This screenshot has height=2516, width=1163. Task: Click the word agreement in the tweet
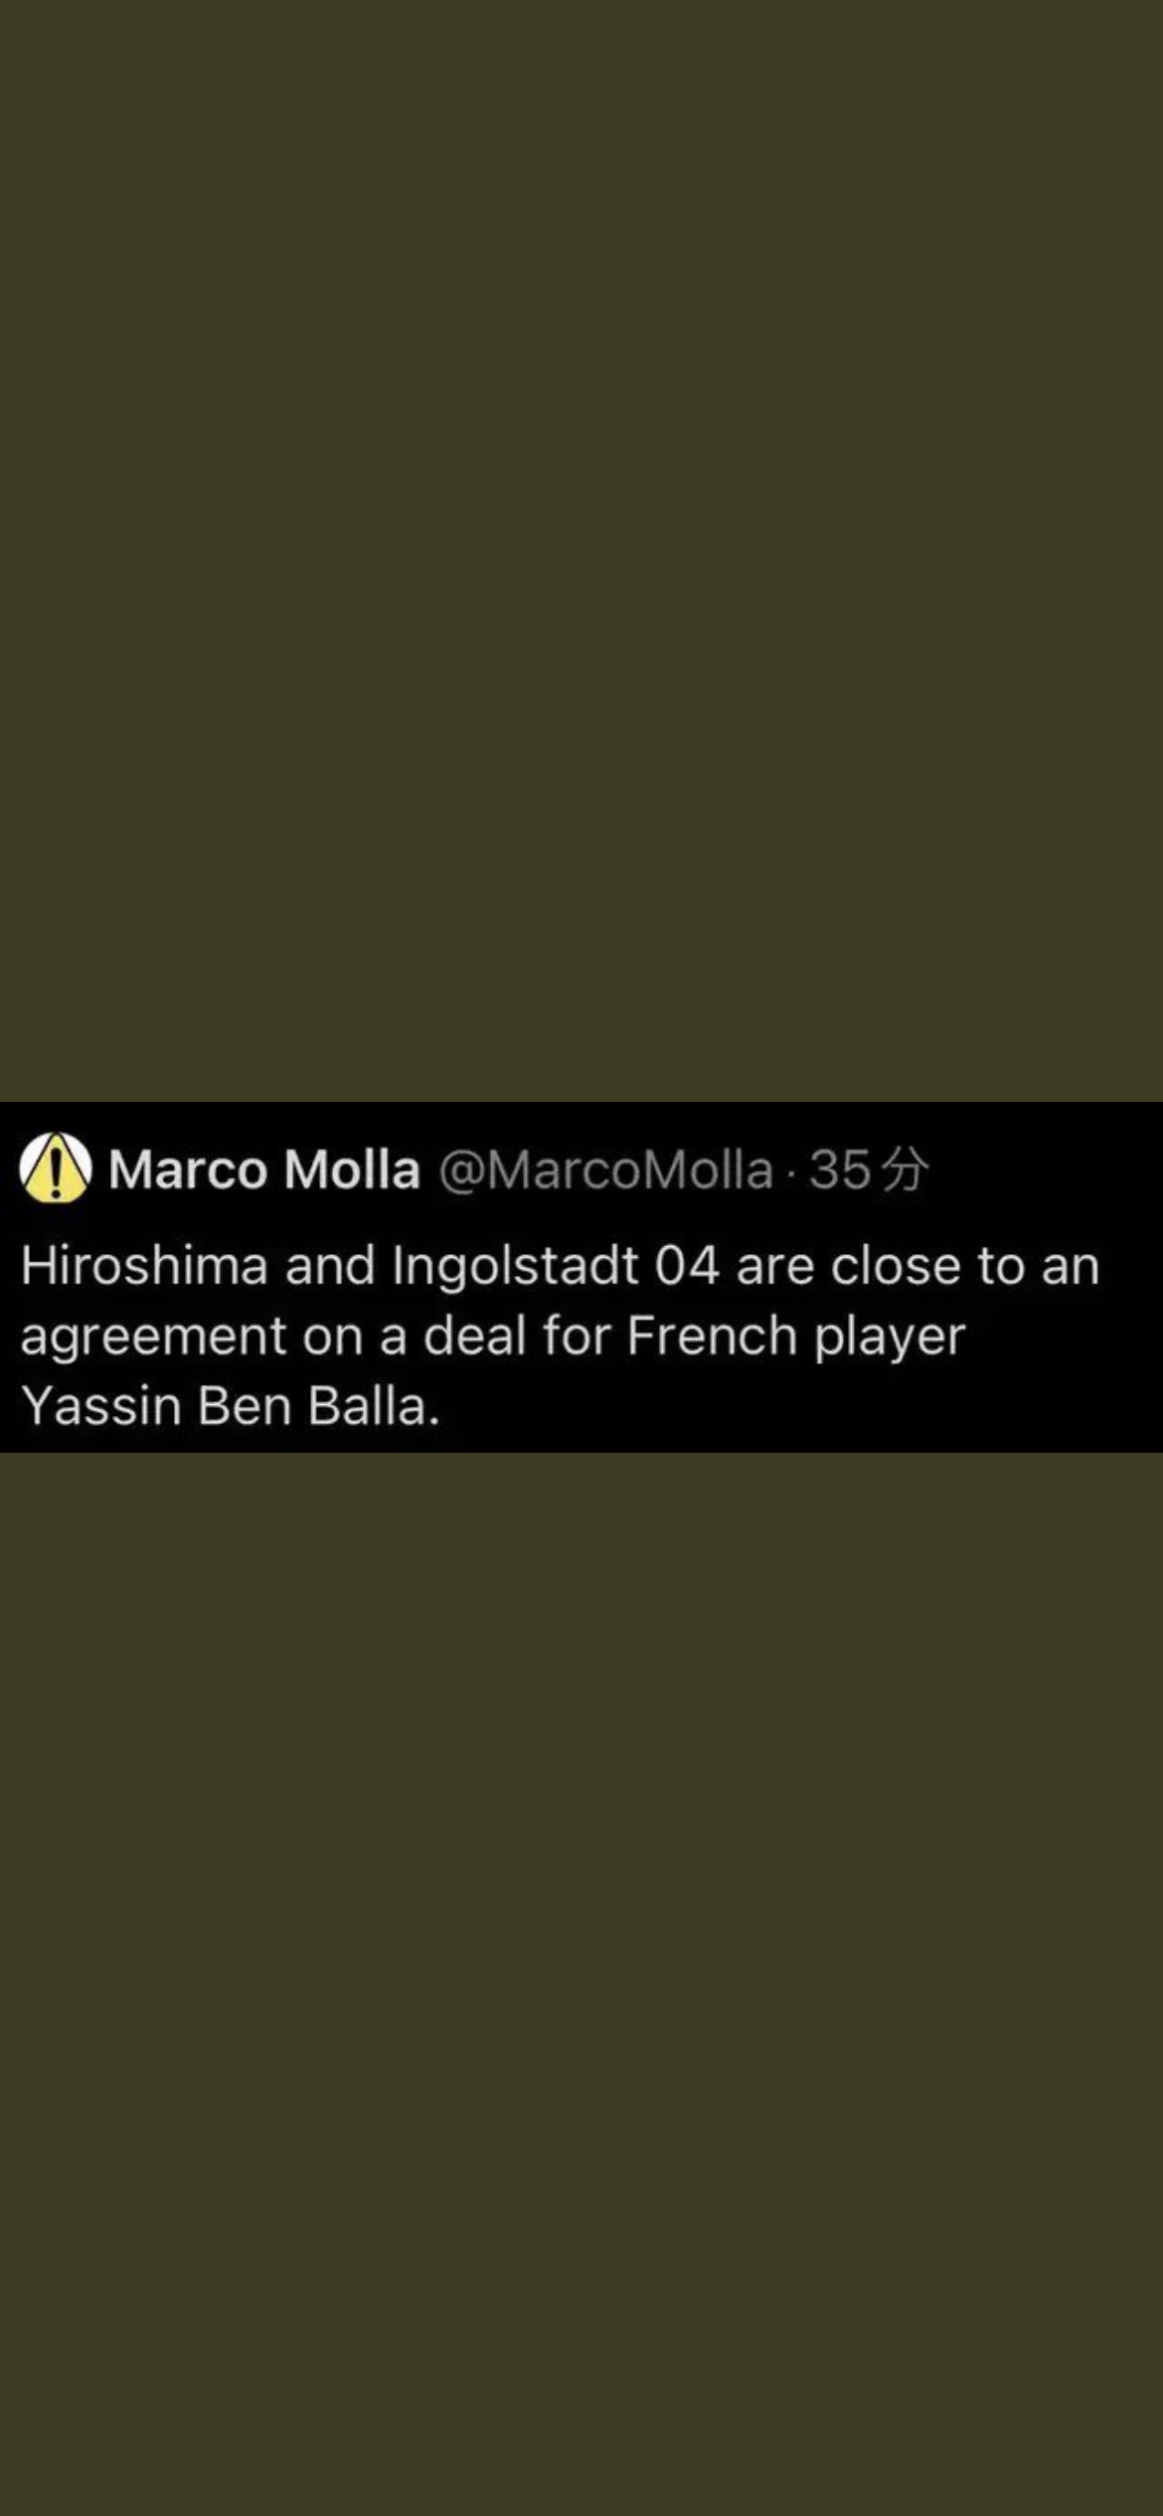153,1337
